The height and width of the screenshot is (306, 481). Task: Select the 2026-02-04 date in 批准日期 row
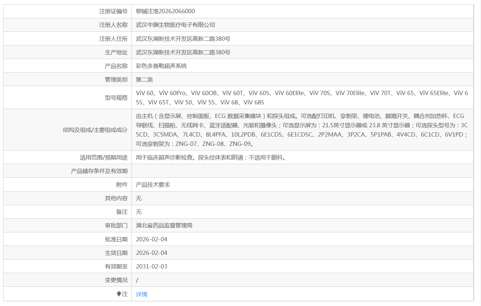151,239
